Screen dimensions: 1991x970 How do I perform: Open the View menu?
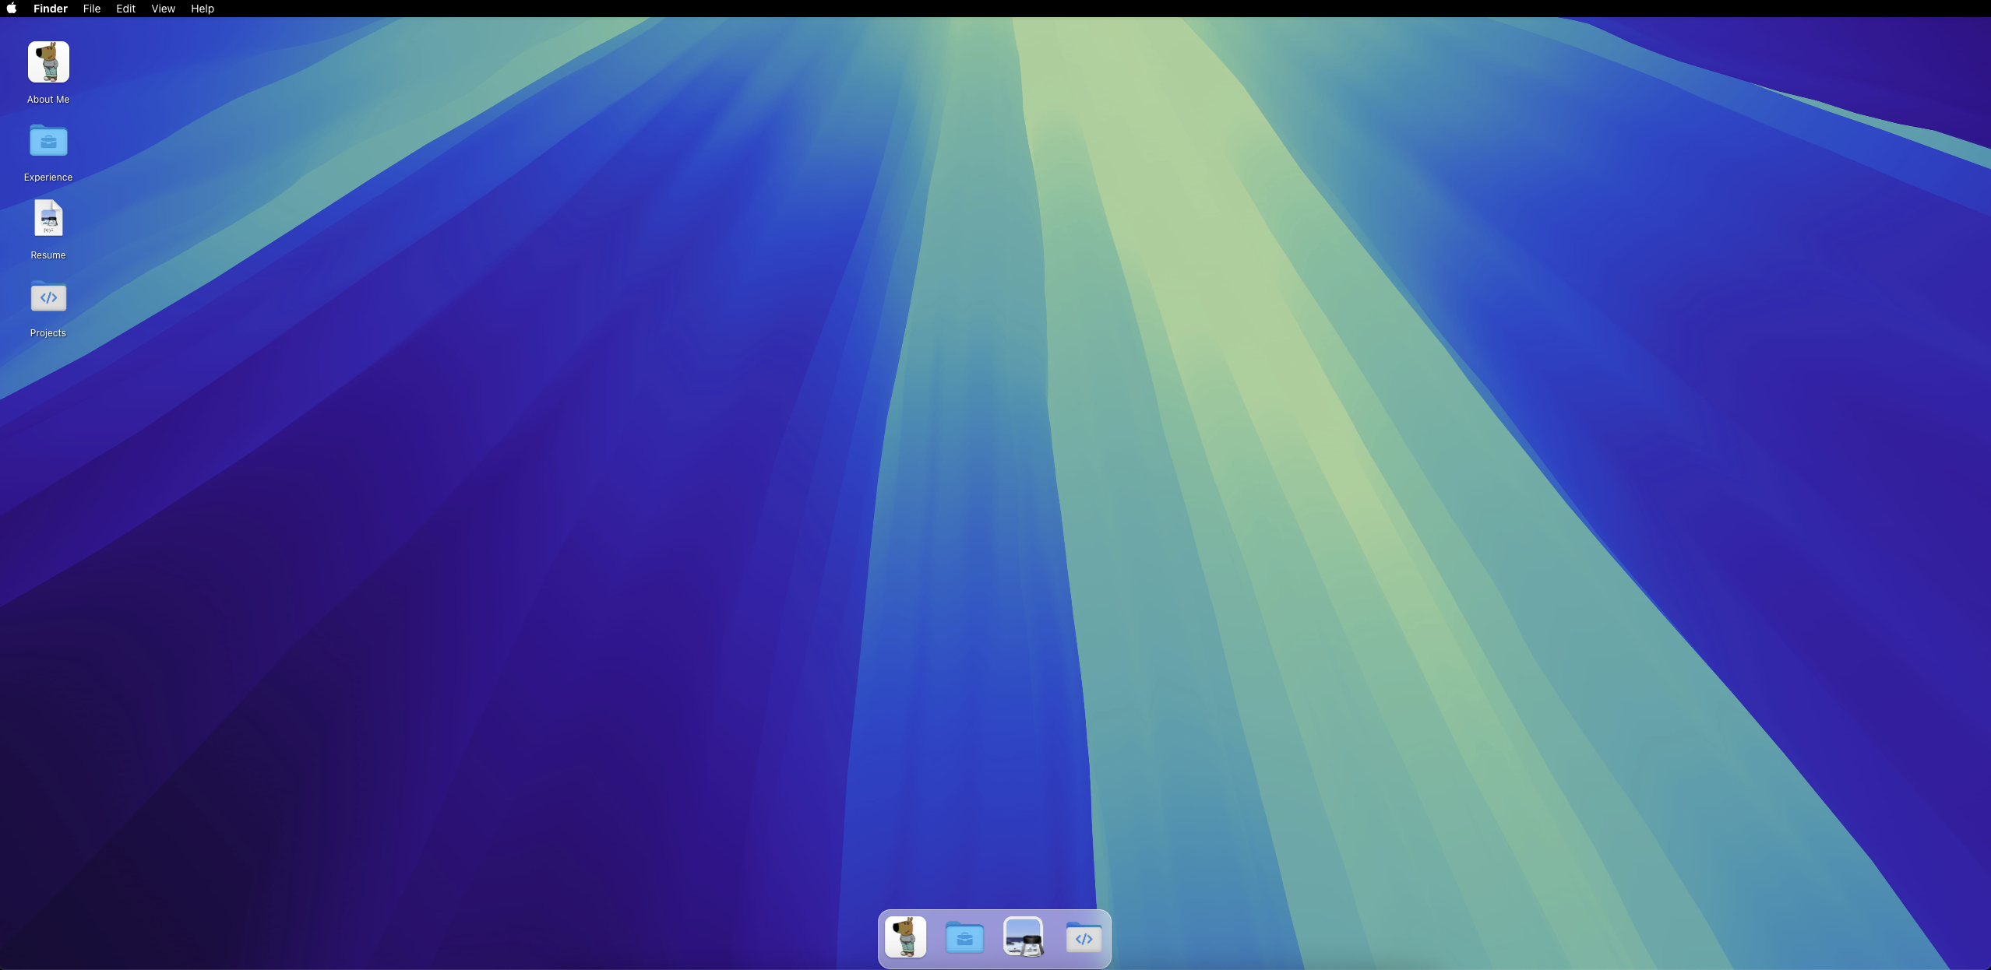[x=163, y=9]
